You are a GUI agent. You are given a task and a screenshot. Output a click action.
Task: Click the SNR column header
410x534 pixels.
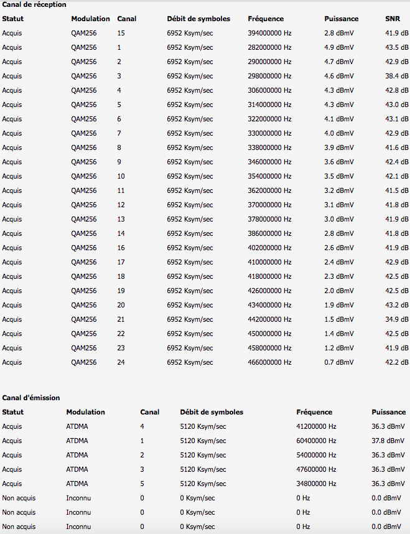click(392, 19)
